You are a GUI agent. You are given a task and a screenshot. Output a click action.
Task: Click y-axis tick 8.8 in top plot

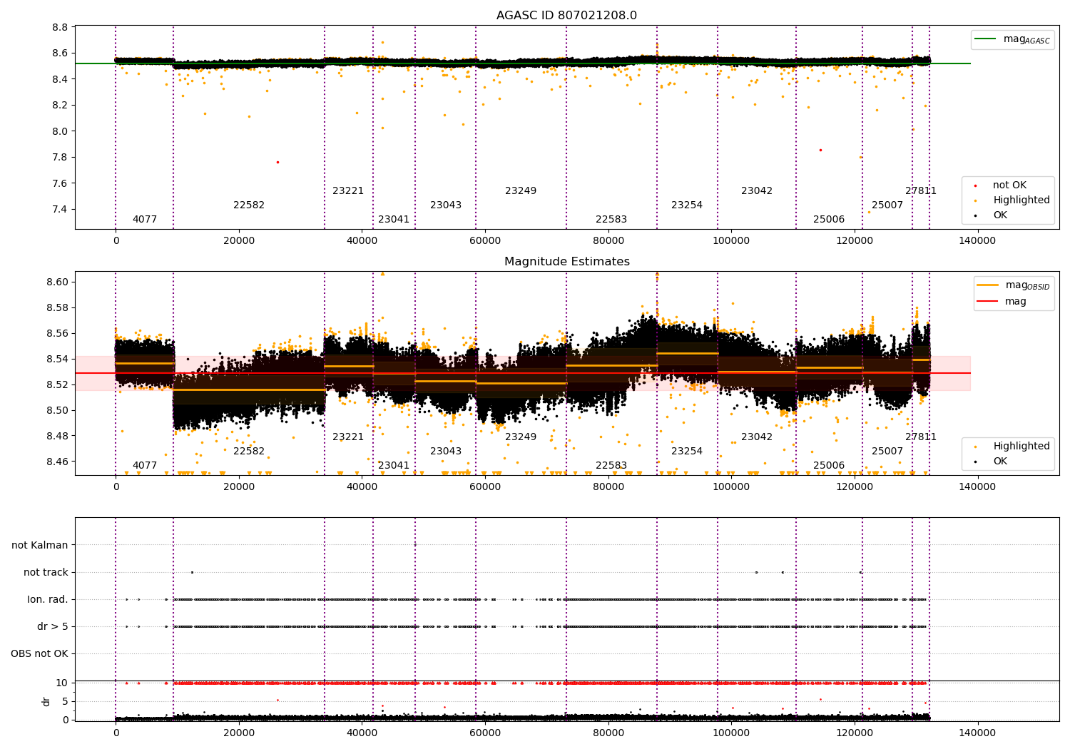click(x=61, y=27)
